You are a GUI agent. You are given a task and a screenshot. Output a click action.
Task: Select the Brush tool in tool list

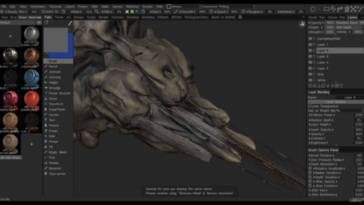(x=58, y=61)
